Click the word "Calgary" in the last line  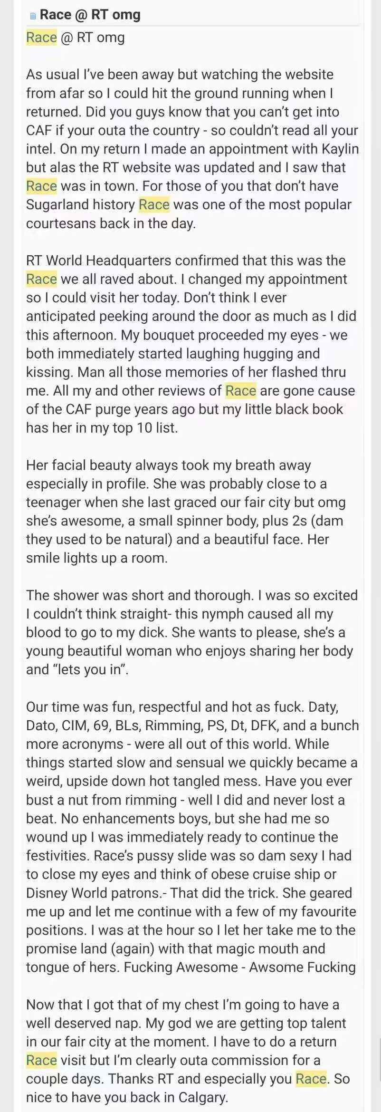(x=203, y=1097)
